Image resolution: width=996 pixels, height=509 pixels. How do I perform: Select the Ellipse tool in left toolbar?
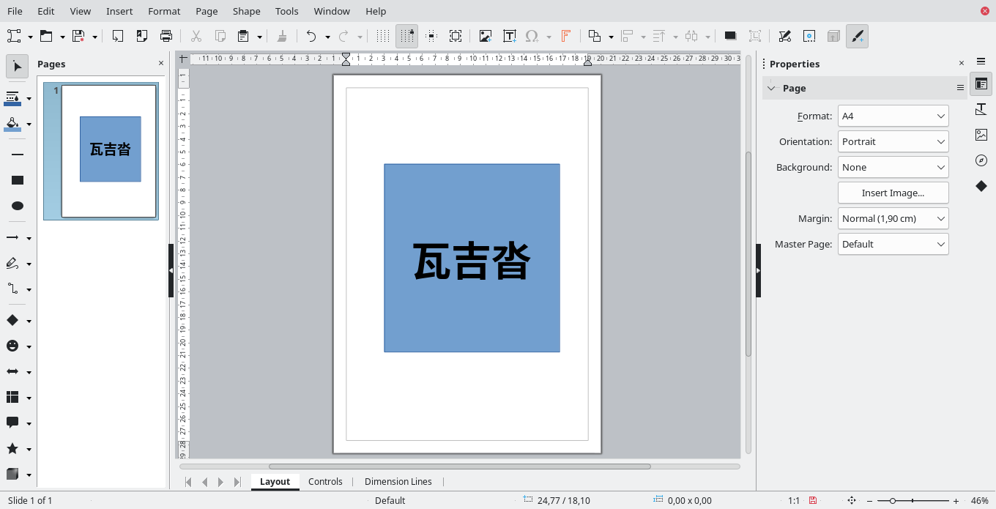pyautogui.click(x=18, y=206)
